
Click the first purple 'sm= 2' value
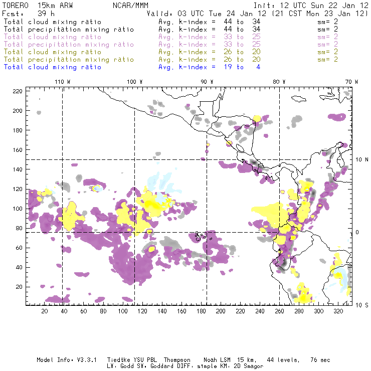(x=328, y=37)
